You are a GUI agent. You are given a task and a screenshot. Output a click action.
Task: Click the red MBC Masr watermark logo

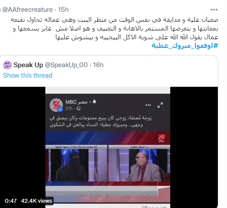[162, 138]
